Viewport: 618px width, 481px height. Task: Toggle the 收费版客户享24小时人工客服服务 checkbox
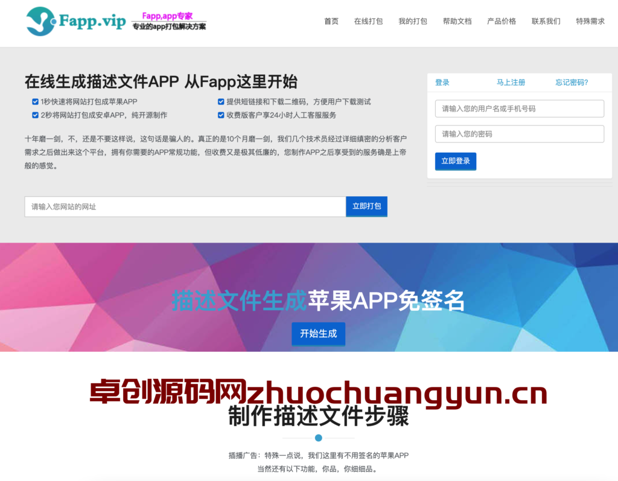point(221,115)
